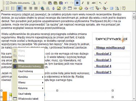Click the Copy toolbar icon
The width and height of the screenshot is (136, 101).
[44, 3]
